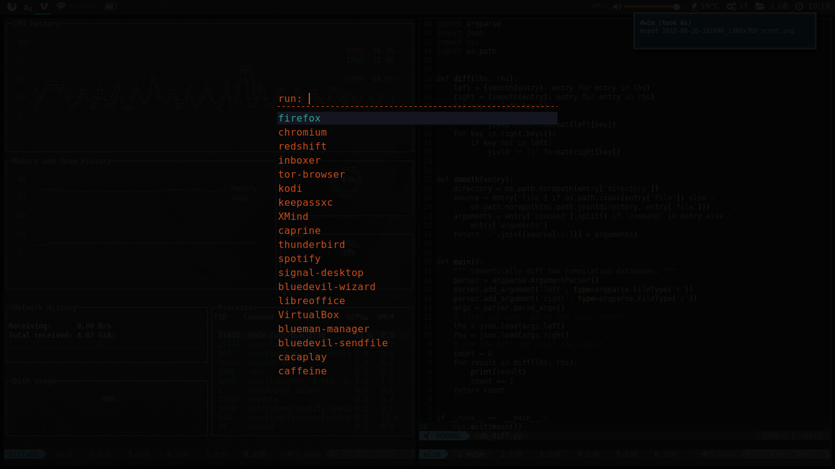Select chromium in the launcher list
Screen dimensions: 835x469
coord(417,133)
